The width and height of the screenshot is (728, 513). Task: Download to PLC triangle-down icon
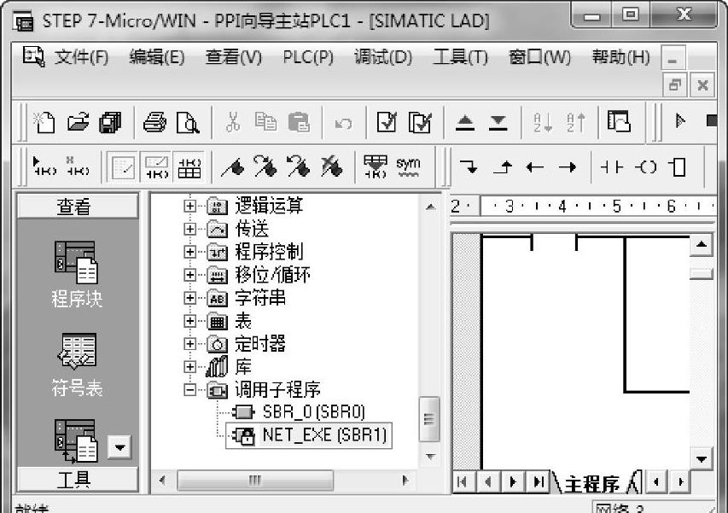[498, 123]
